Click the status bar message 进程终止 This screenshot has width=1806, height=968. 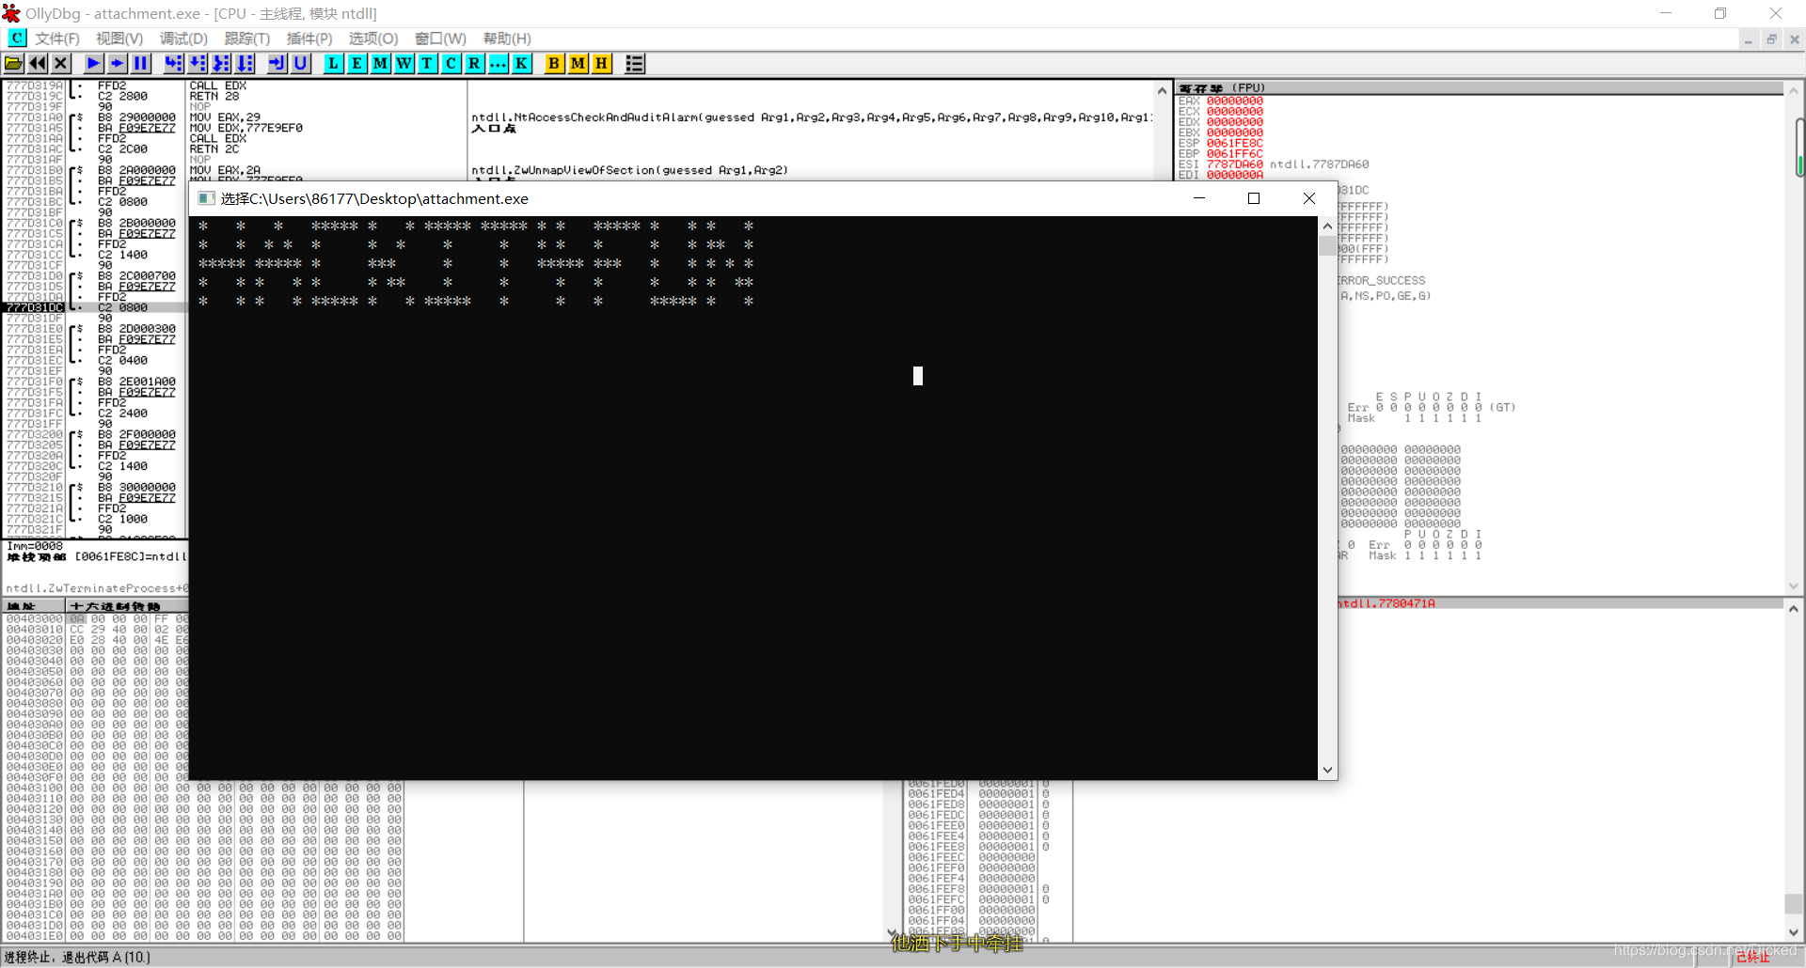click(77, 957)
